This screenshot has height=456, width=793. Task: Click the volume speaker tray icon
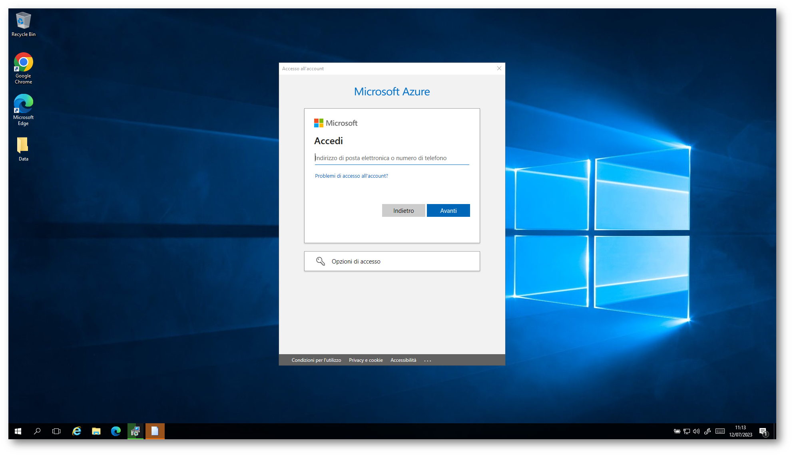coord(696,431)
